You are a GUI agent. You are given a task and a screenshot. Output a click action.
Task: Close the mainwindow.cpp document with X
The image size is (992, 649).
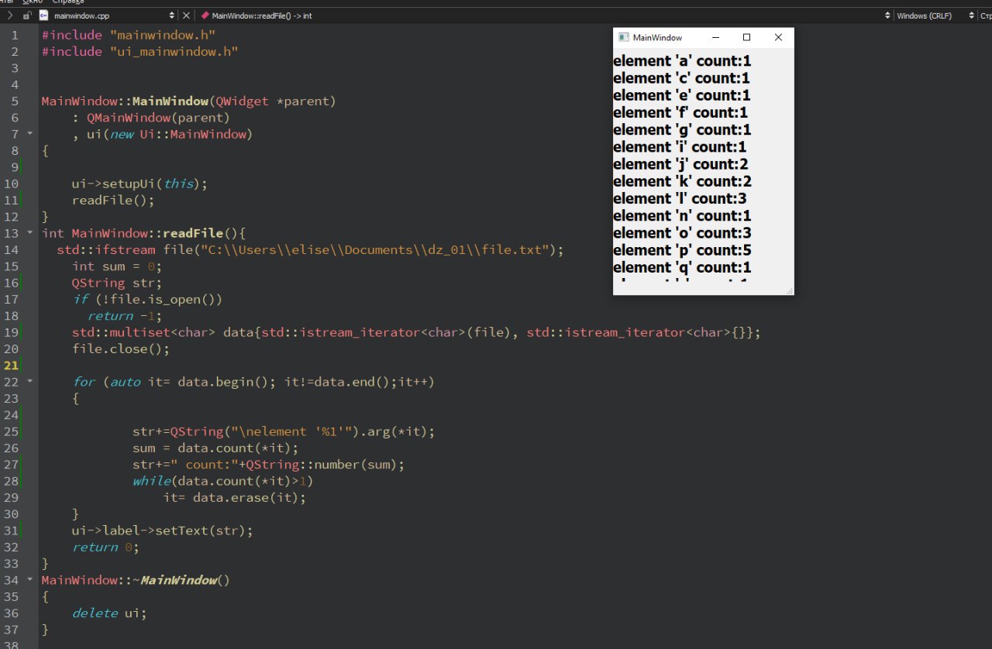(186, 15)
